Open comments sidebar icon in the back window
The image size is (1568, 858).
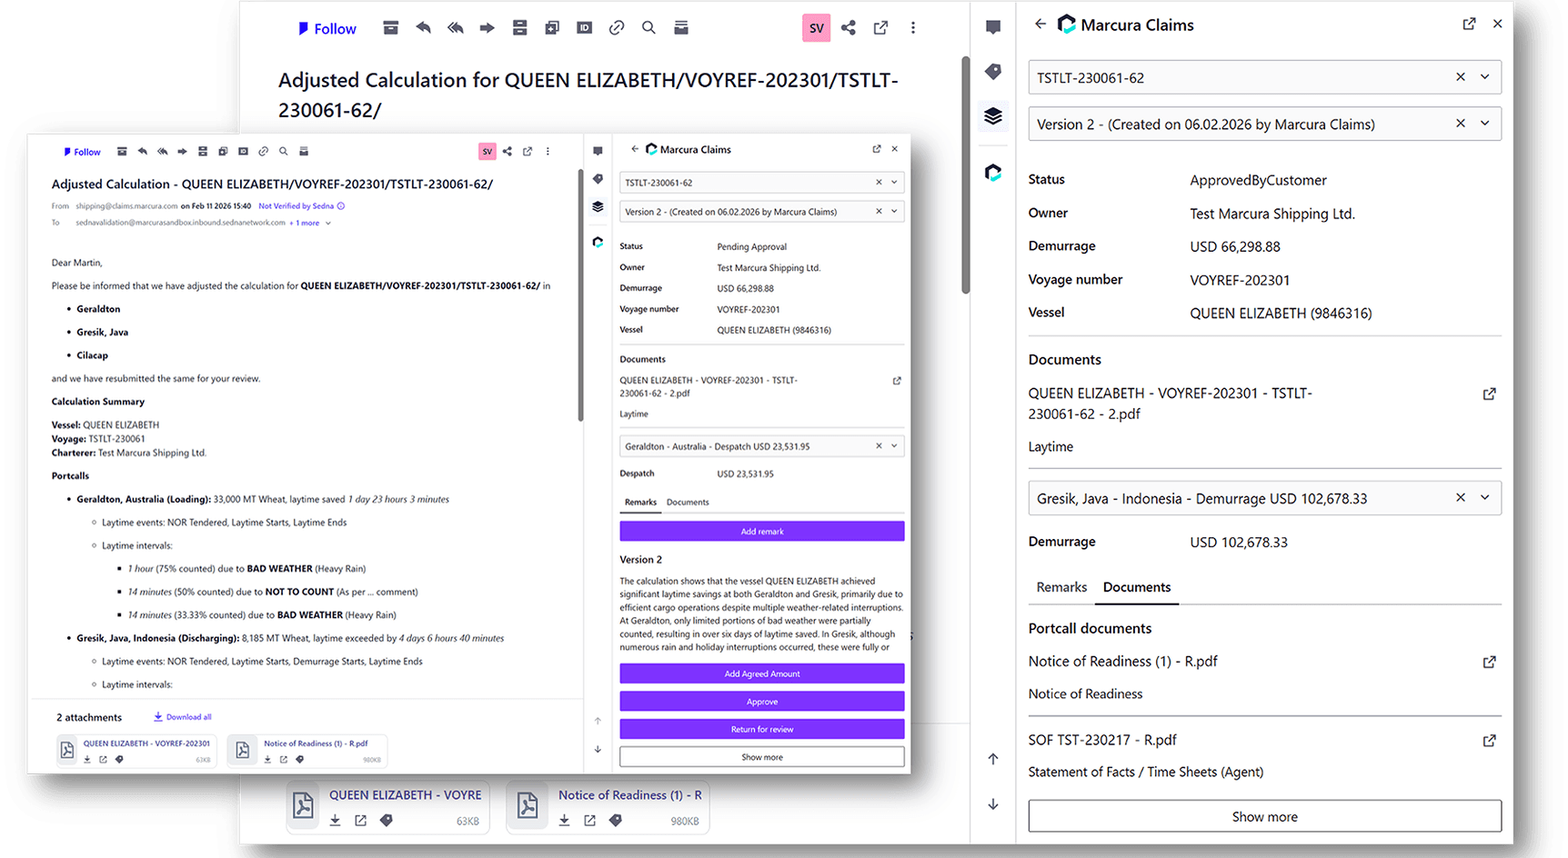coord(993,27)
